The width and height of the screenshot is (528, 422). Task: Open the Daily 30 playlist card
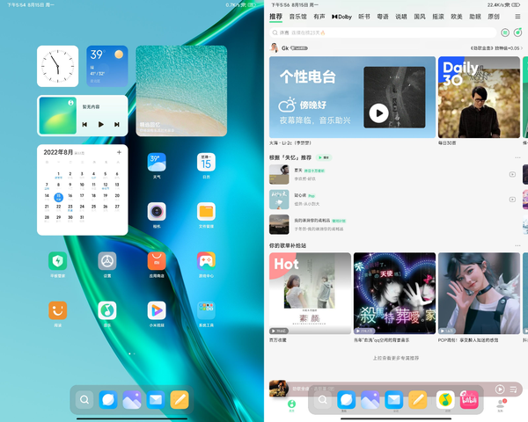click(x=479, y=98)
